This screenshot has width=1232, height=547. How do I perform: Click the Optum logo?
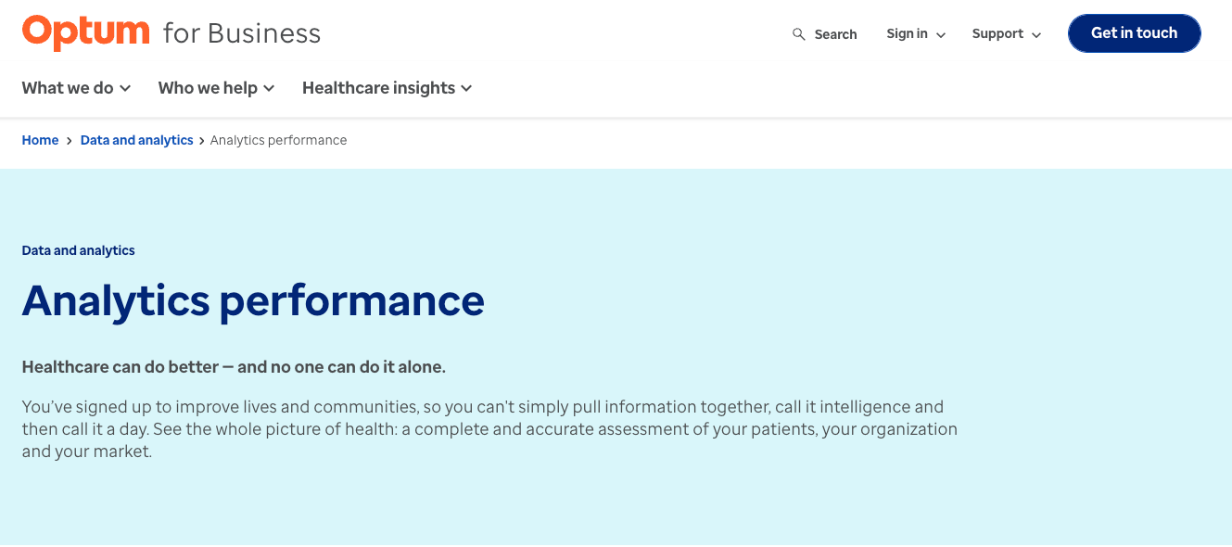[85, 32]
